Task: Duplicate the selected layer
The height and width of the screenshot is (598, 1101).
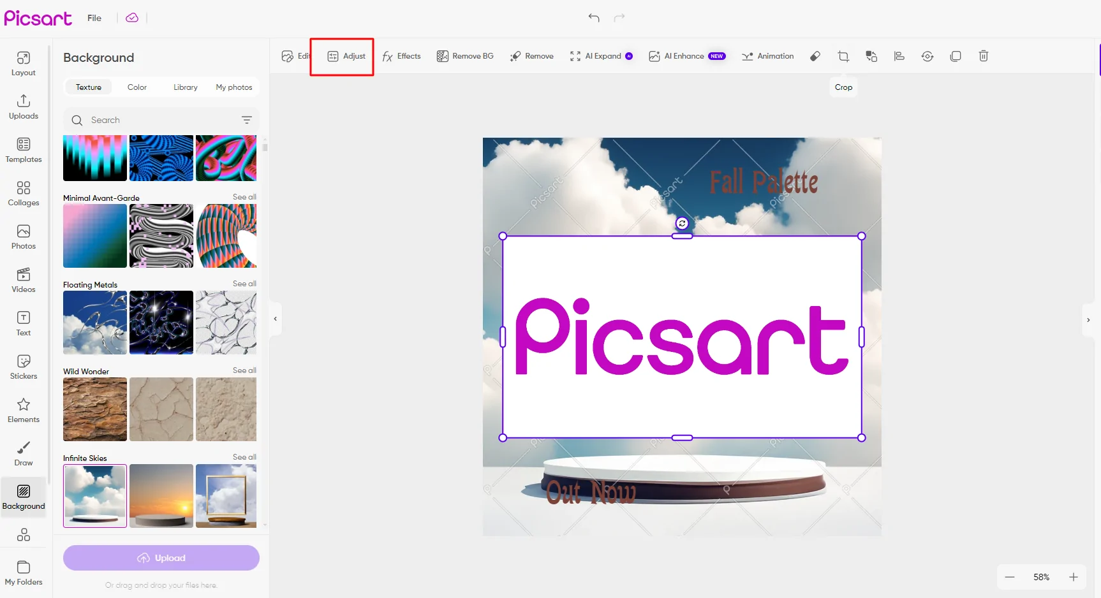Action: point(956,56)
